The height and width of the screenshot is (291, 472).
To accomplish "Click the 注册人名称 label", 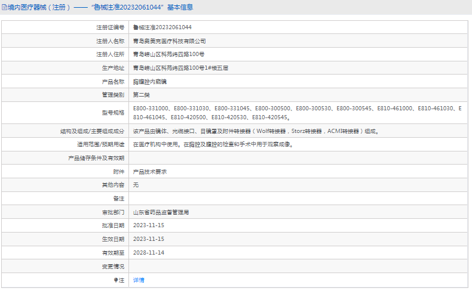I will pyautogui.click(x=110, y=41).
